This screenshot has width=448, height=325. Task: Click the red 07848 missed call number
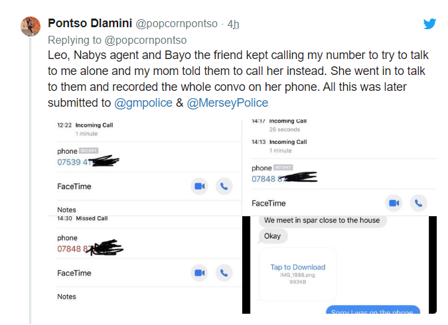(x=73, y=249)
